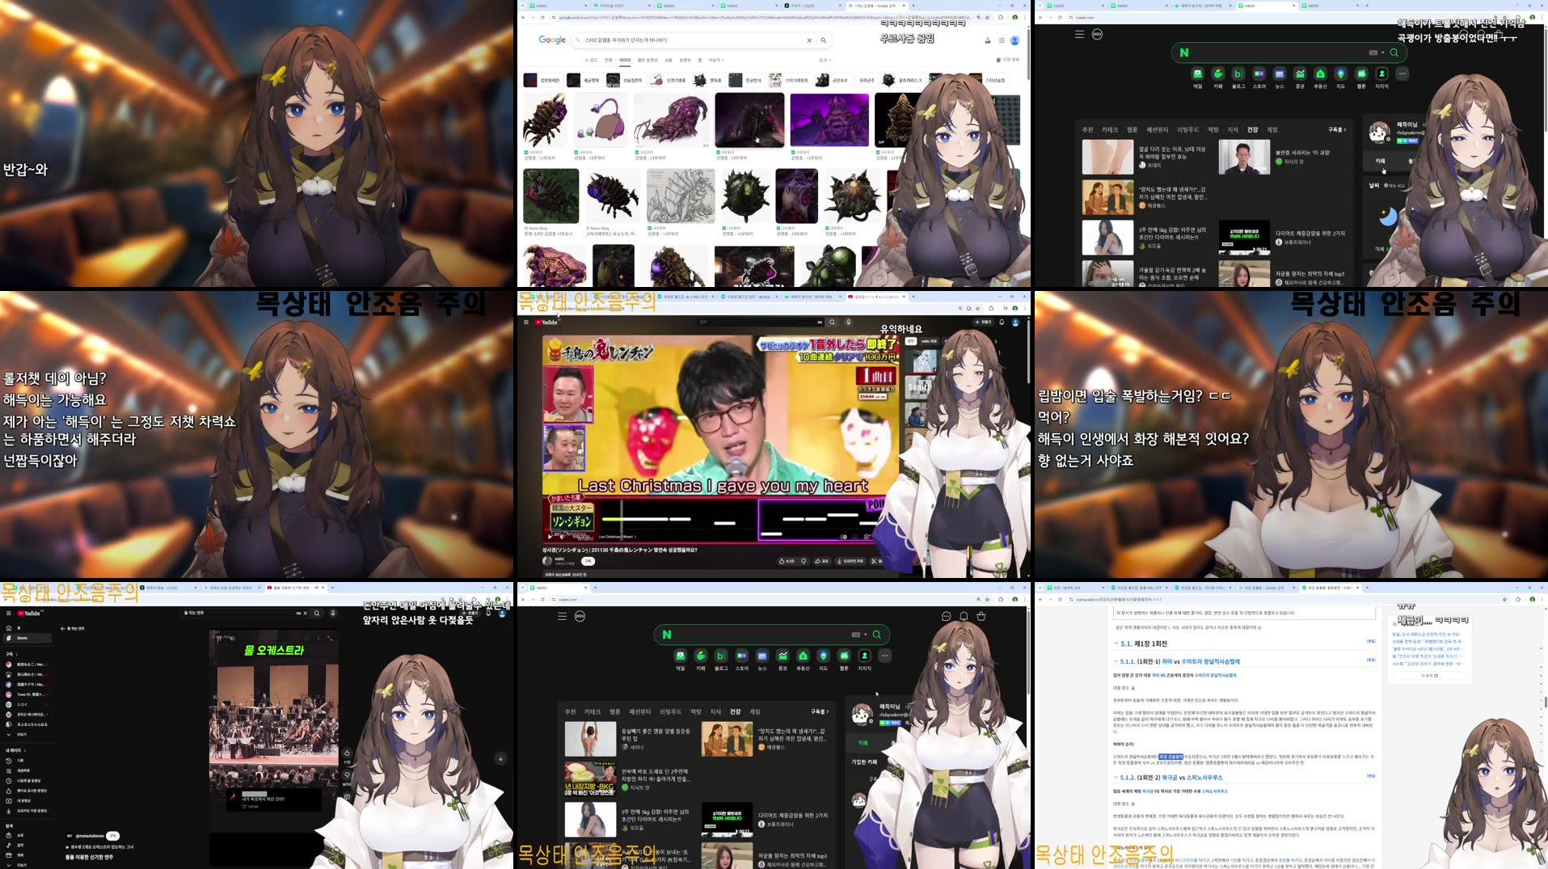Open the 수마트라 왕넓적사슴벌레 link
This screenshot has width=1548, height=869.
pyautogui.click(x=1213, y=661)
